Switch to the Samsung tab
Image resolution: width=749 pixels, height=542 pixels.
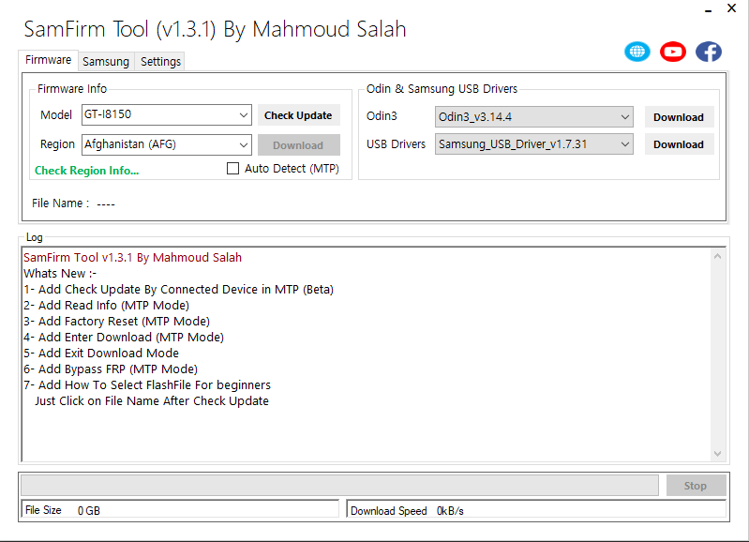(x=106, y=62)
